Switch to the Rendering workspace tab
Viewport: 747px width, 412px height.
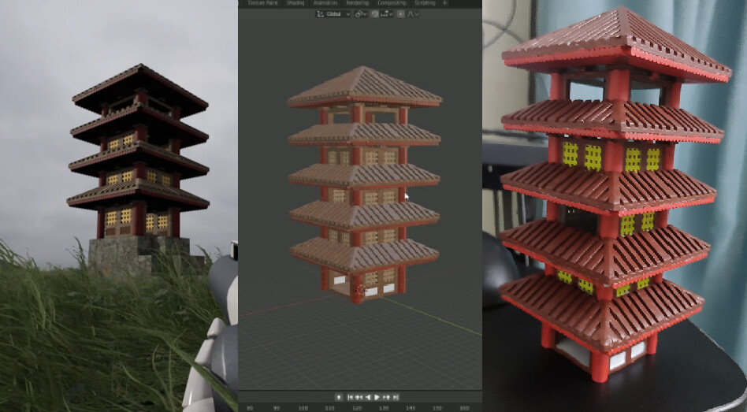pos(357,3)
